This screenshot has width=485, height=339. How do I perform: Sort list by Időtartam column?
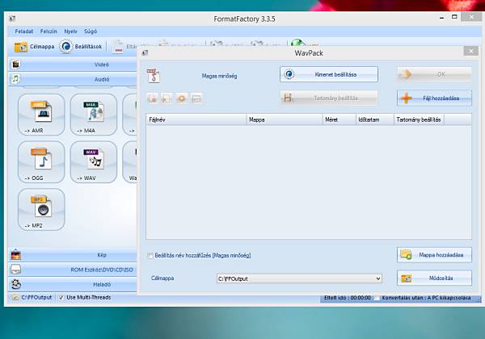[375, 119]
